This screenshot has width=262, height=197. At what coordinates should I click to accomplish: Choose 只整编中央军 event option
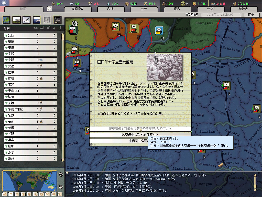coord(140,134)
